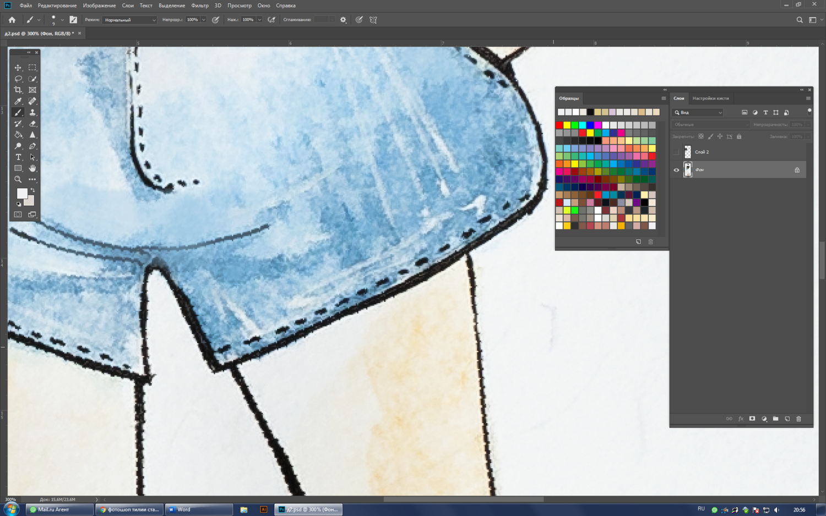
Task: Select the Rectangular Marquee tool
Action: pyautogui.click(x=32, y=68)
